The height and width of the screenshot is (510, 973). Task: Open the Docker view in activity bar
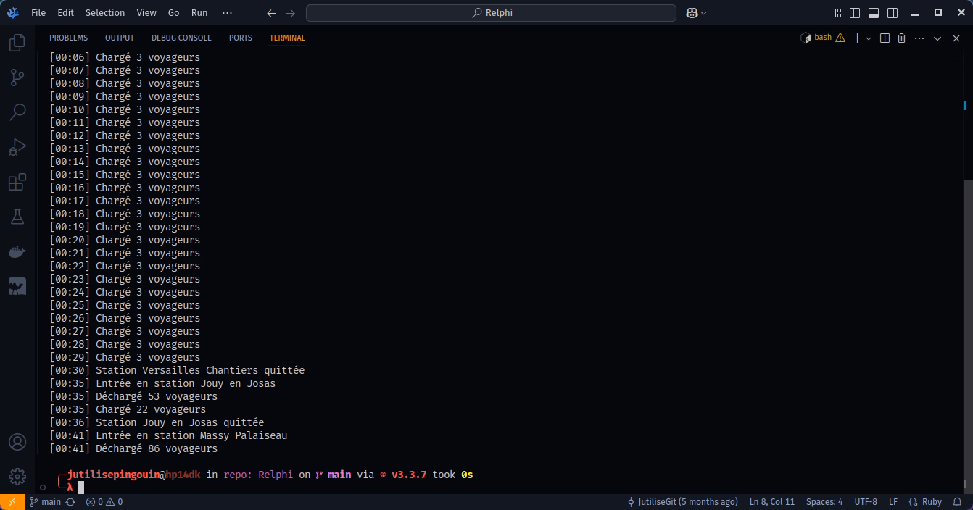pyautogui.click(x=17, y=251)
